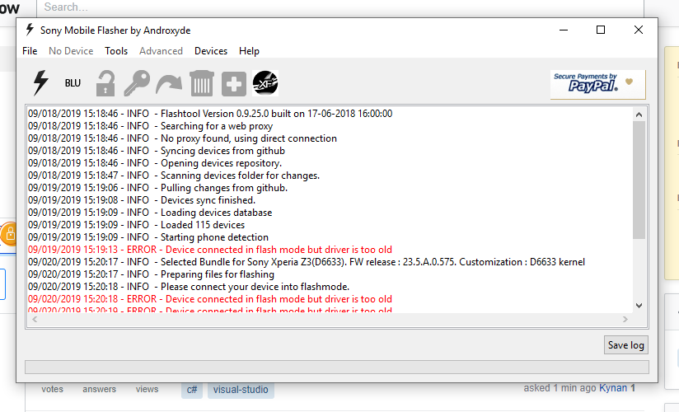This screenshot has height=412, width=679.
Task: Click the 'Loaded 115 devices' log line
Action: pyautogui.click(x=137, y=225)
